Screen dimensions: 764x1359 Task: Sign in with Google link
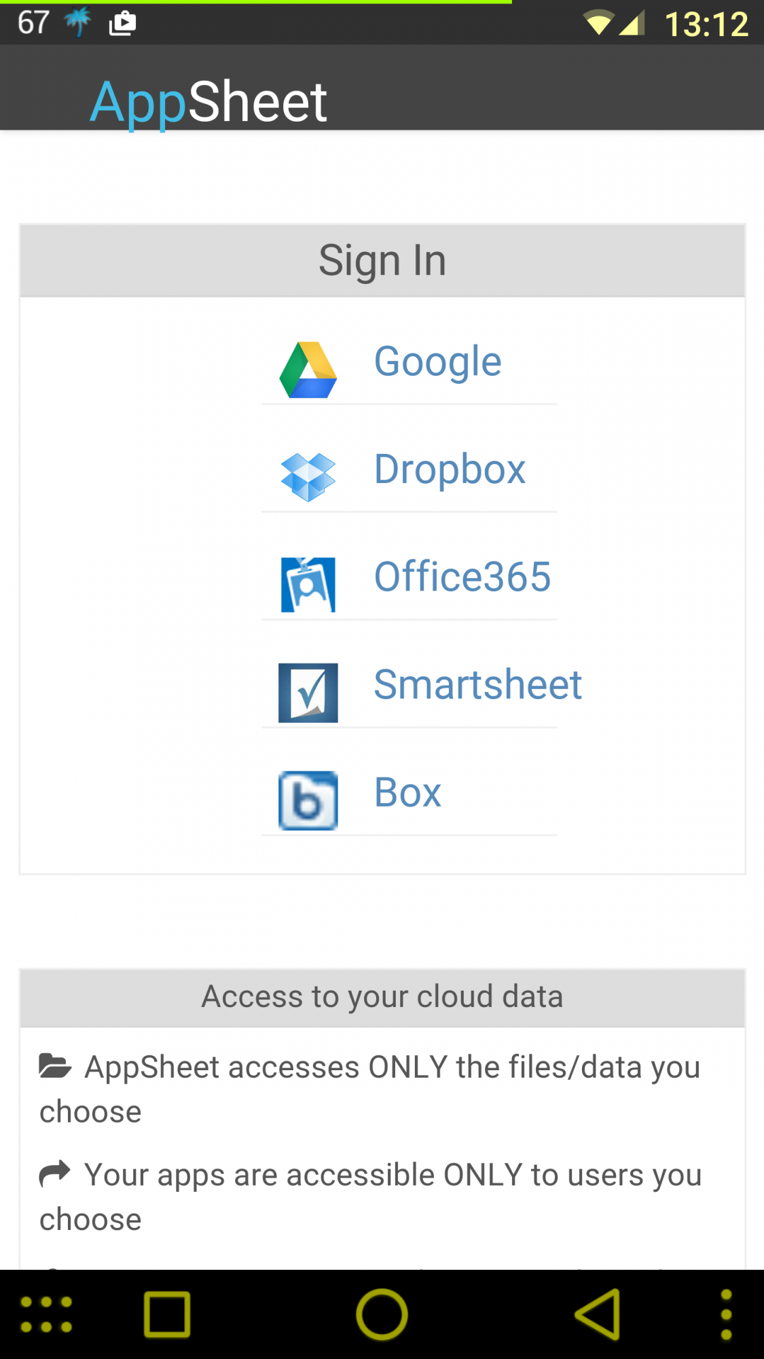[x=438, y=361]
